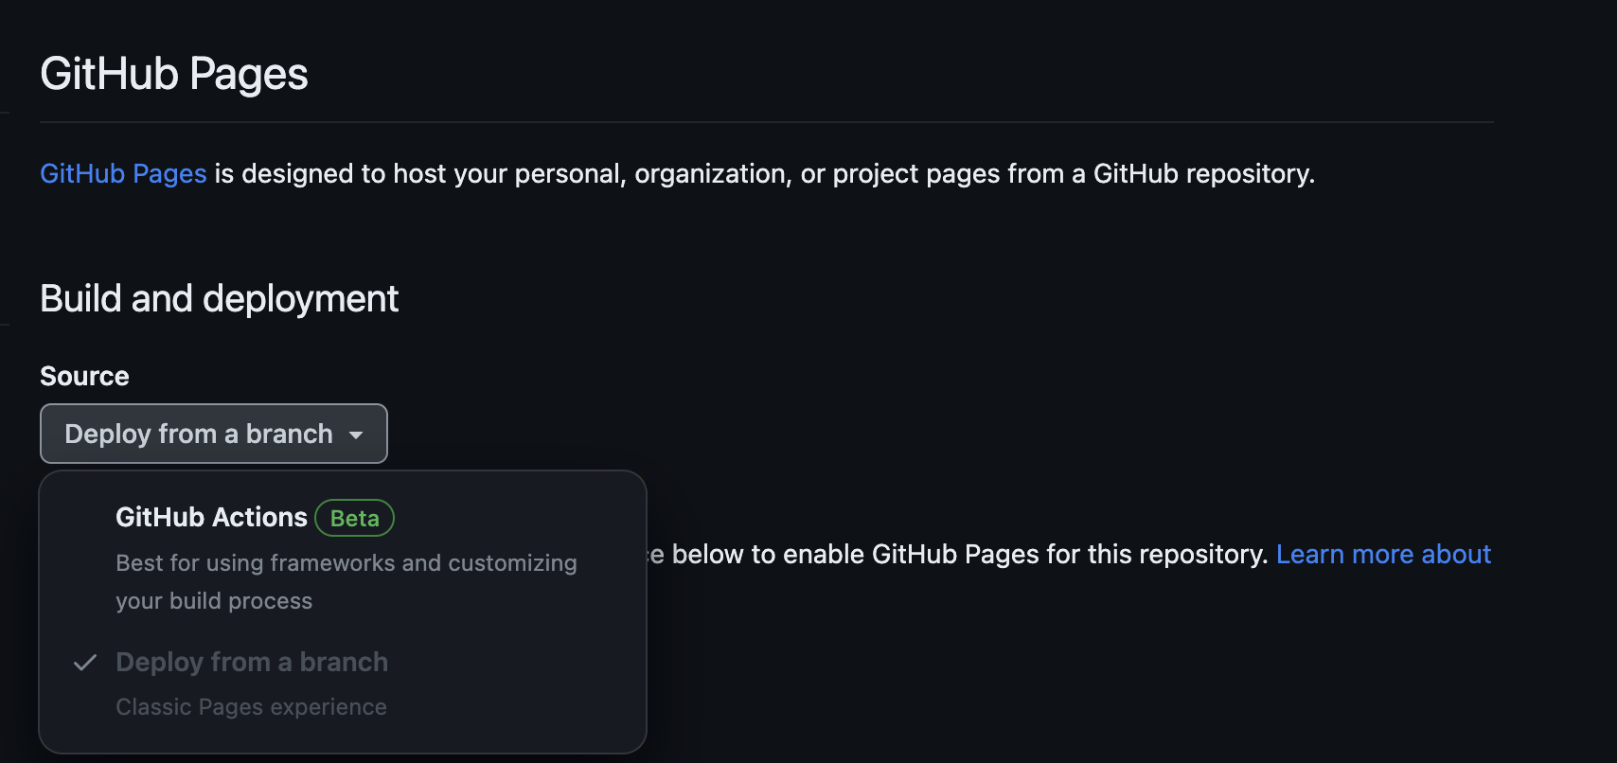Open the GitHub Pages hyperlink
Viewport: 1617px width, 763px height.
click(122, 173)
